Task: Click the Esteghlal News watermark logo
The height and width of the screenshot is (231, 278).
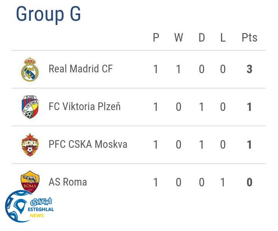Action: coord(29,207)
